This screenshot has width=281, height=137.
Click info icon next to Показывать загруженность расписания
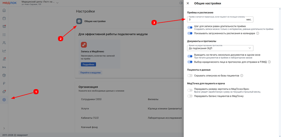258,33
